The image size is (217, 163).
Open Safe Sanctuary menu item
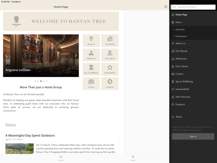pos(193,97)
